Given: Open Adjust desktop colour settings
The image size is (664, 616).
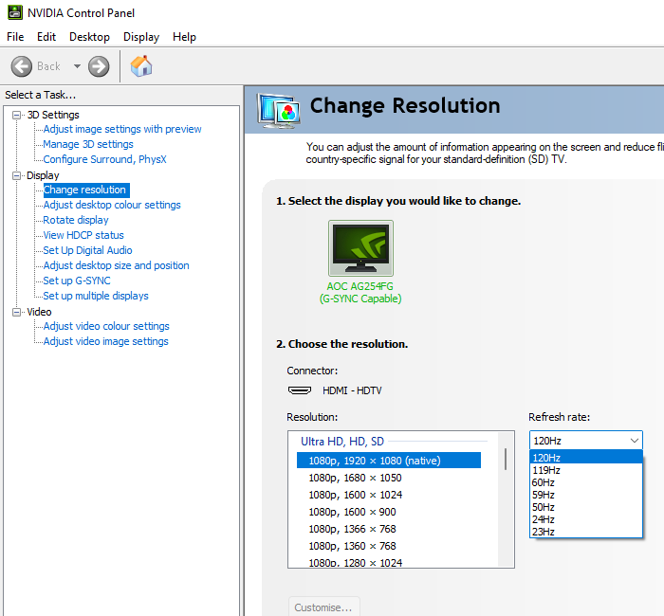Looking at the screenshot, I should click(112, 206).
